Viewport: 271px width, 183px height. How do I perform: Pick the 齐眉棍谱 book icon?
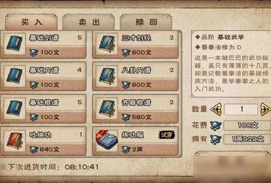(x=107, y=108)
